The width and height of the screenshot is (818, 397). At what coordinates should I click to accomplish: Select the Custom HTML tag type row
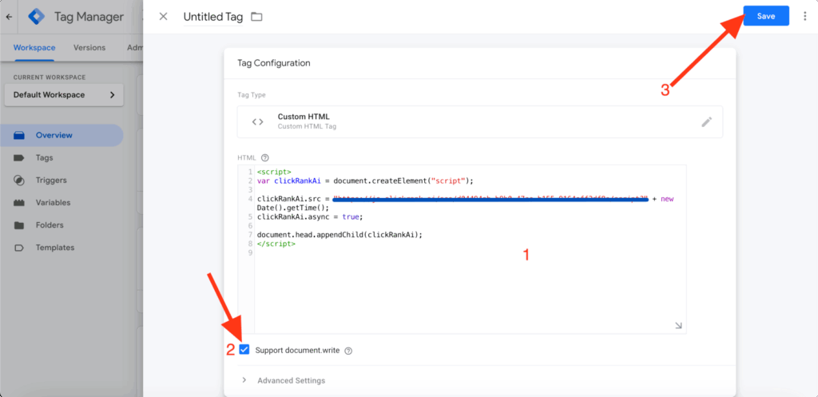click(x=480, y=121)
